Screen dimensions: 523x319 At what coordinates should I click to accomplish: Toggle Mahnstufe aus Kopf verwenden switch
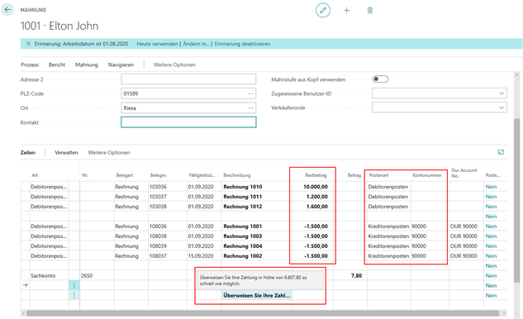[380, 79]
